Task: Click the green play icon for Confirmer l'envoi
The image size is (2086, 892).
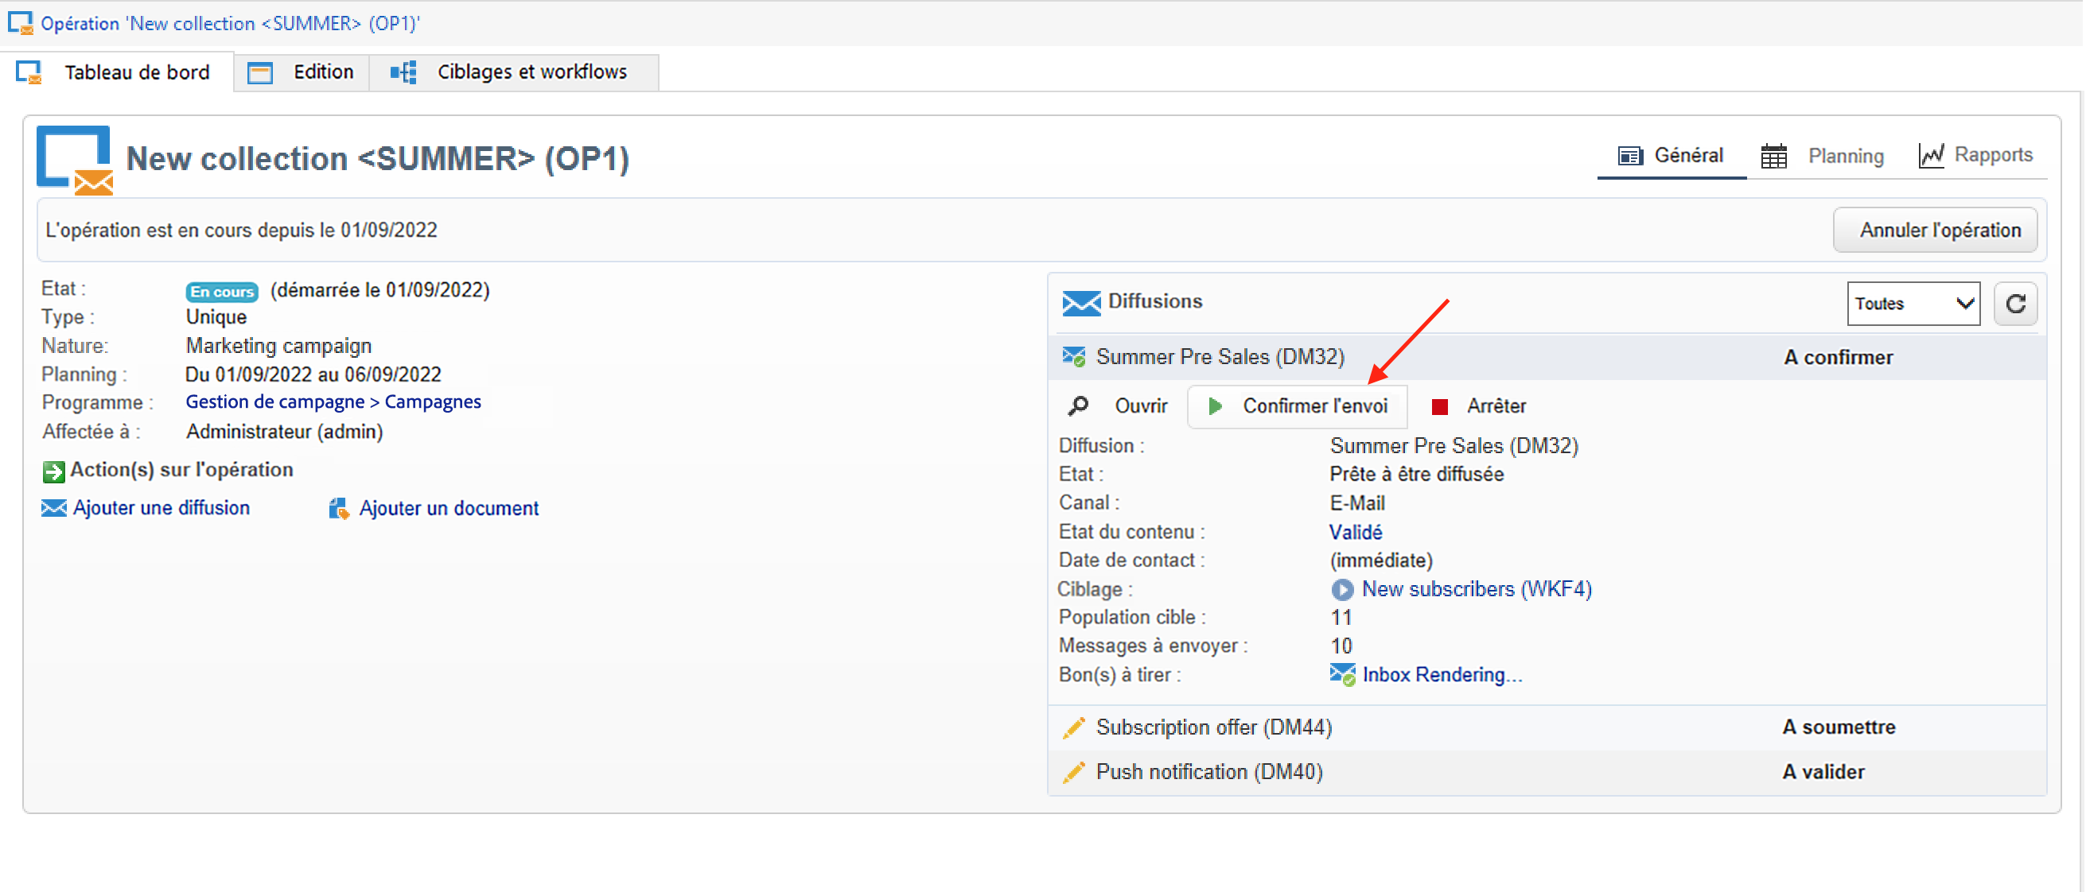Action: click(x=1215, y=406)
